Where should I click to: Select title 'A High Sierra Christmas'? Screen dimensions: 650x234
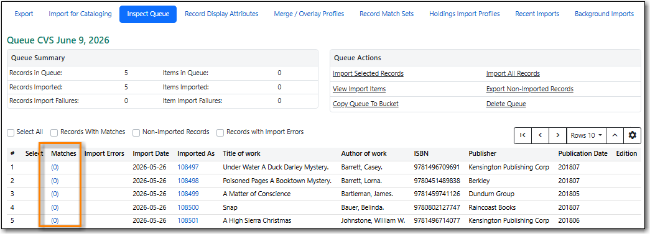point(257,221)
